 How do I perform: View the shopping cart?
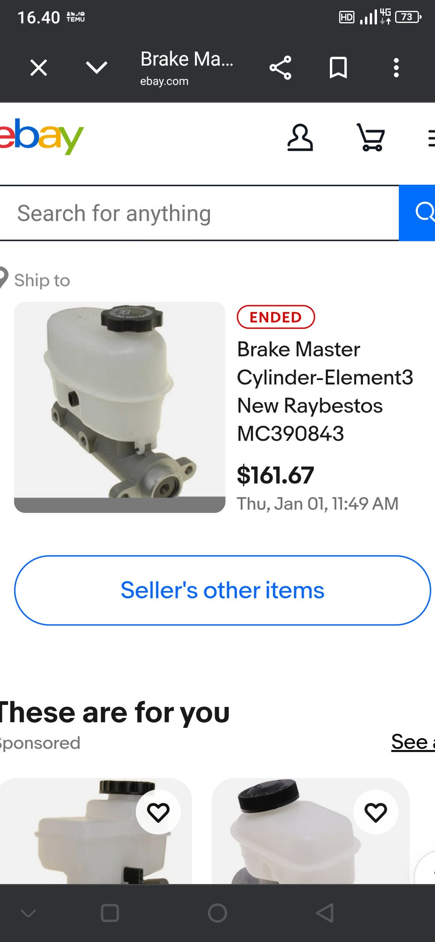(371, 137)
